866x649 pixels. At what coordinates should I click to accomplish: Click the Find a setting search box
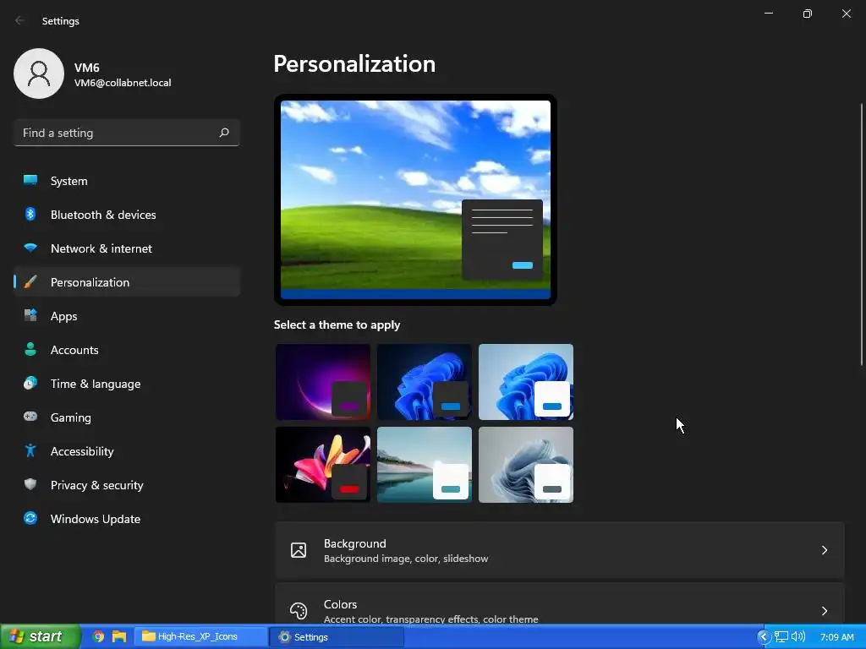127,133
